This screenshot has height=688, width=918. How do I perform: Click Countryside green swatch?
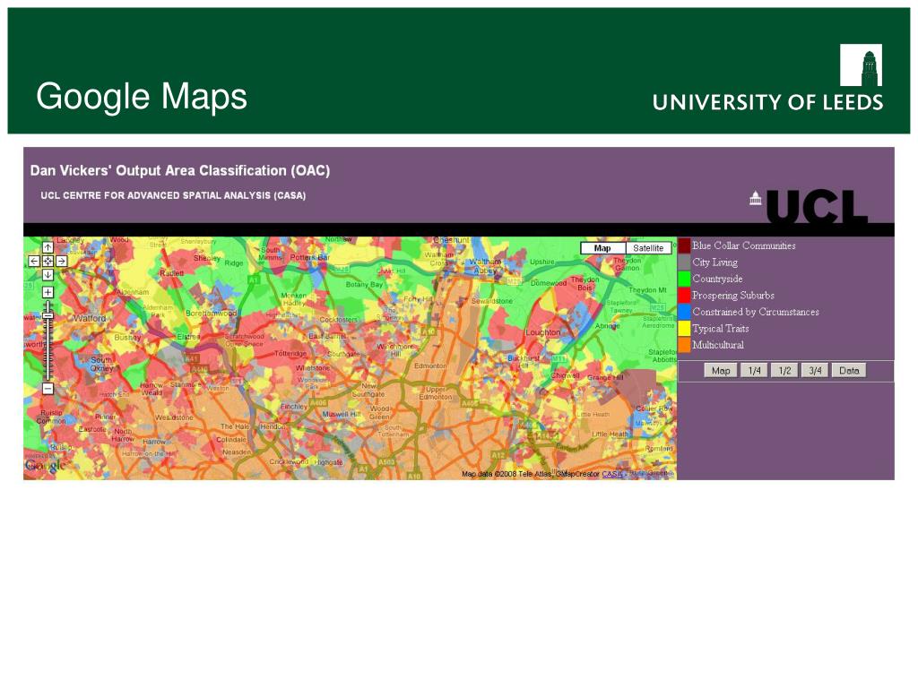684,279
